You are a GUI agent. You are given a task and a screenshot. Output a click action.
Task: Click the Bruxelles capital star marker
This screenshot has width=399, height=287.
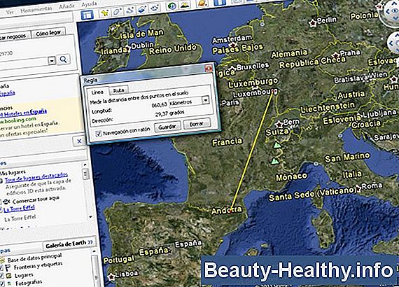[232, 69]
